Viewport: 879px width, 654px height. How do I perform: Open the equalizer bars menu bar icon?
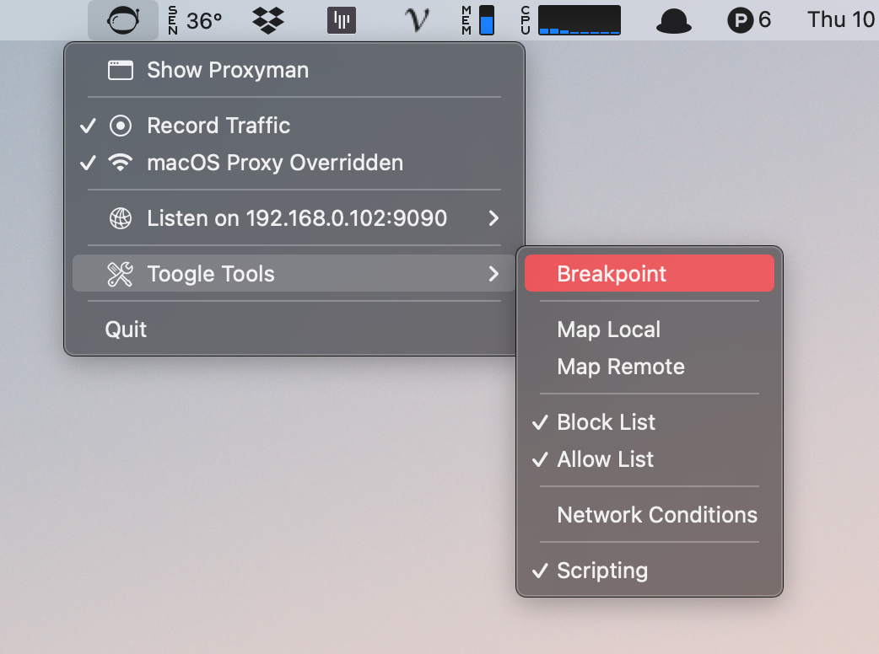[x=342, y=19]
